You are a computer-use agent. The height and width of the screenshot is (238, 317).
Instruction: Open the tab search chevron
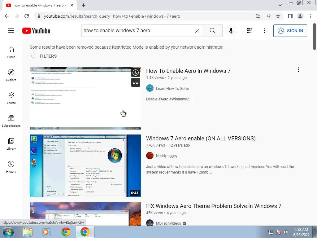point(280,5)
